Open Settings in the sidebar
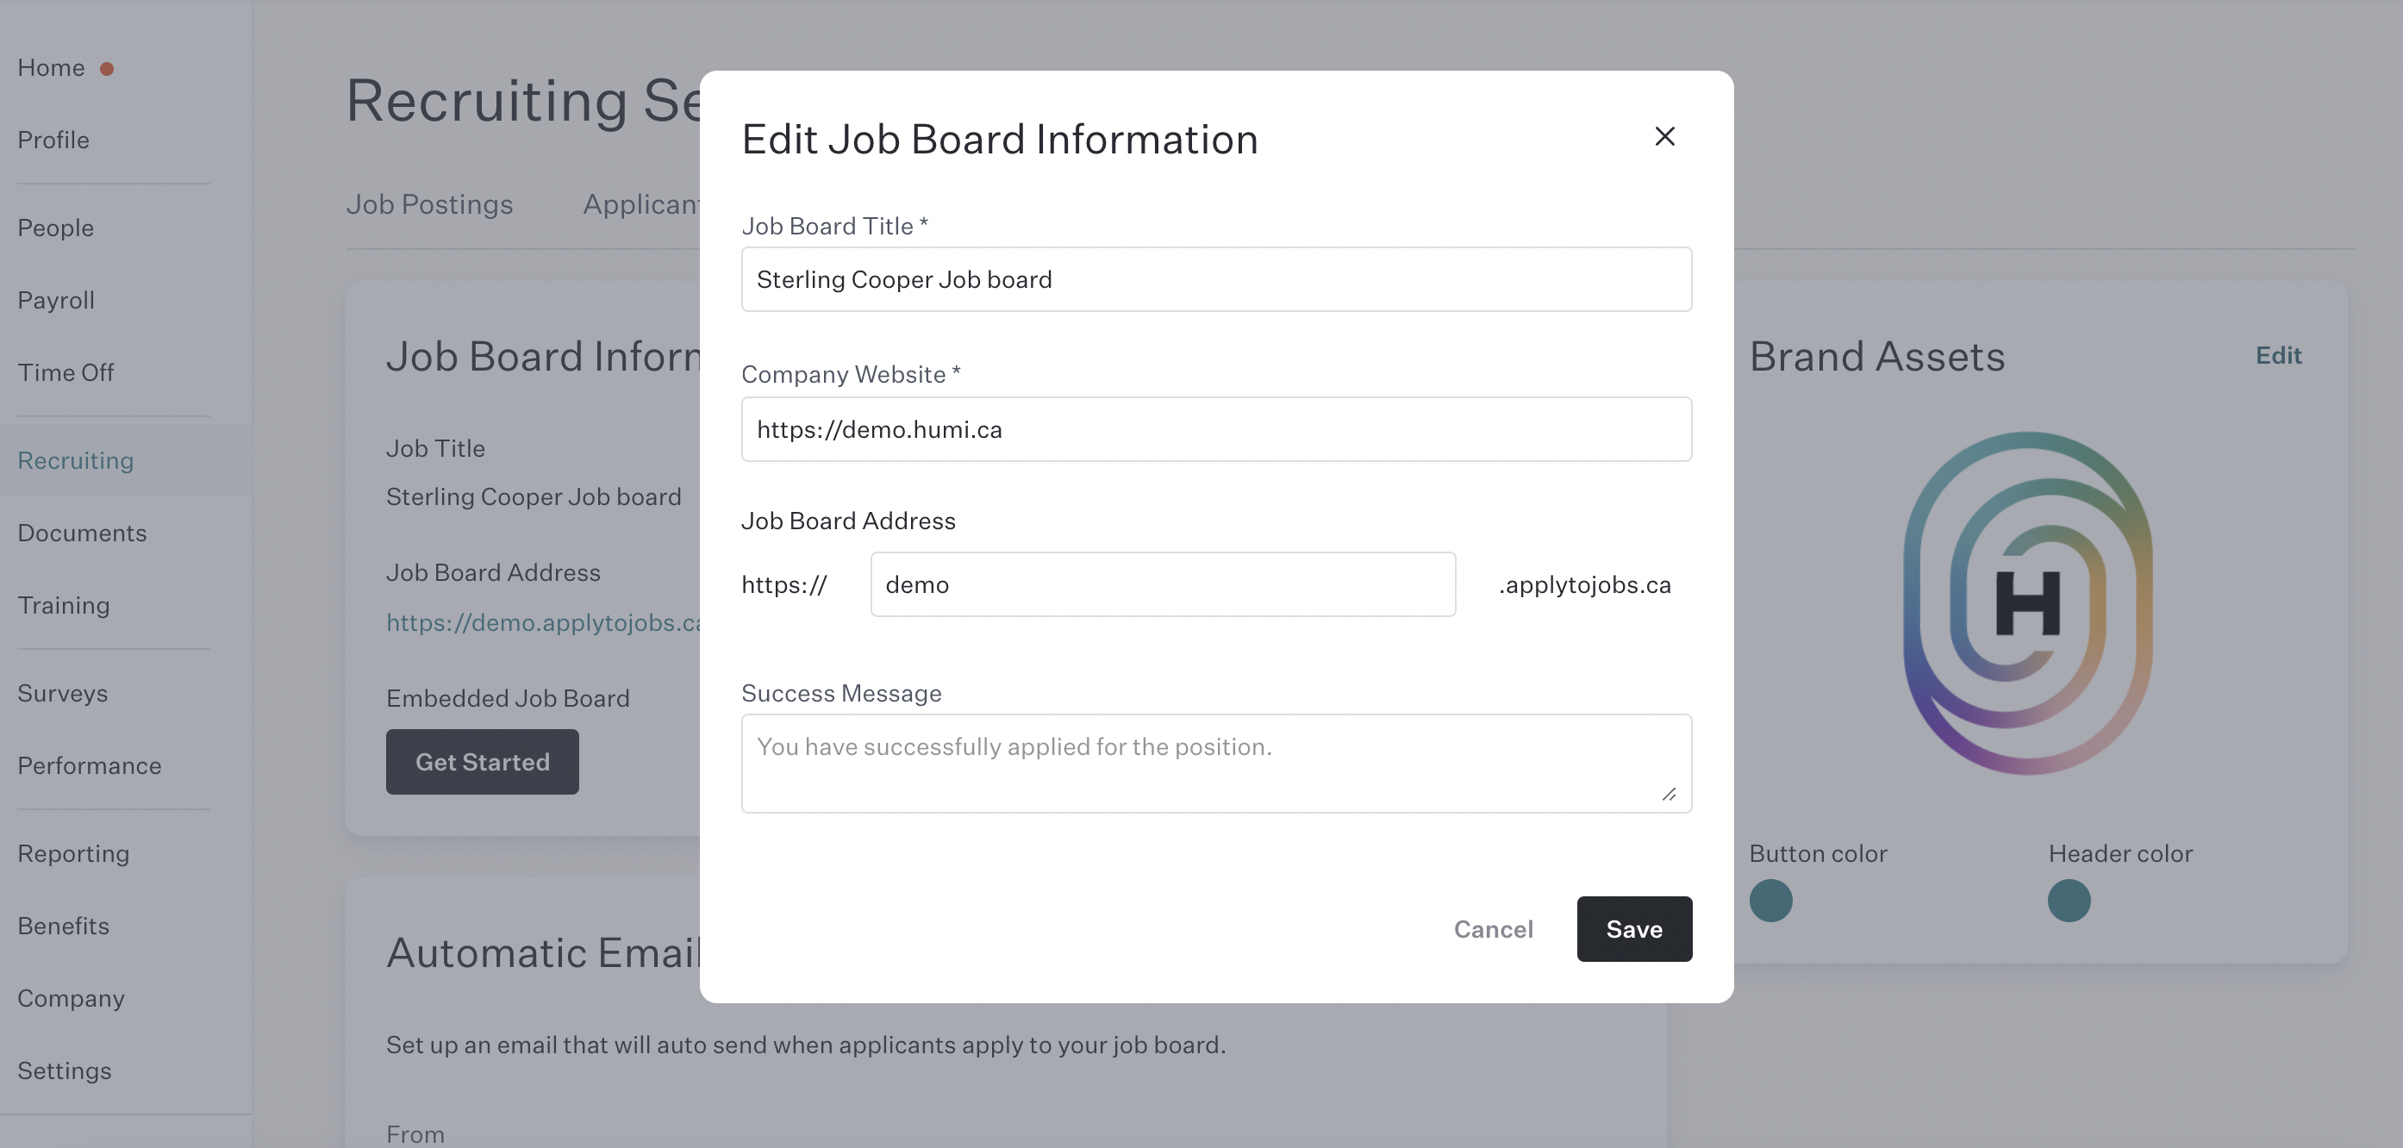 click(65, 1070)
